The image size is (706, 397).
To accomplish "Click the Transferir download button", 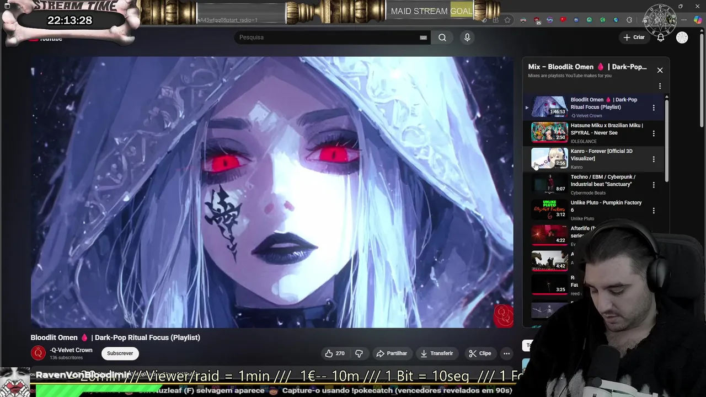I will pyautogui.click(x=437, y=353).
